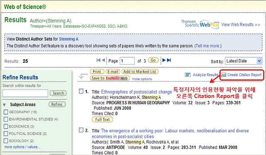Click Add to Marked List button
This screenshot has width=266, height=155.
(x=140, y=71)
